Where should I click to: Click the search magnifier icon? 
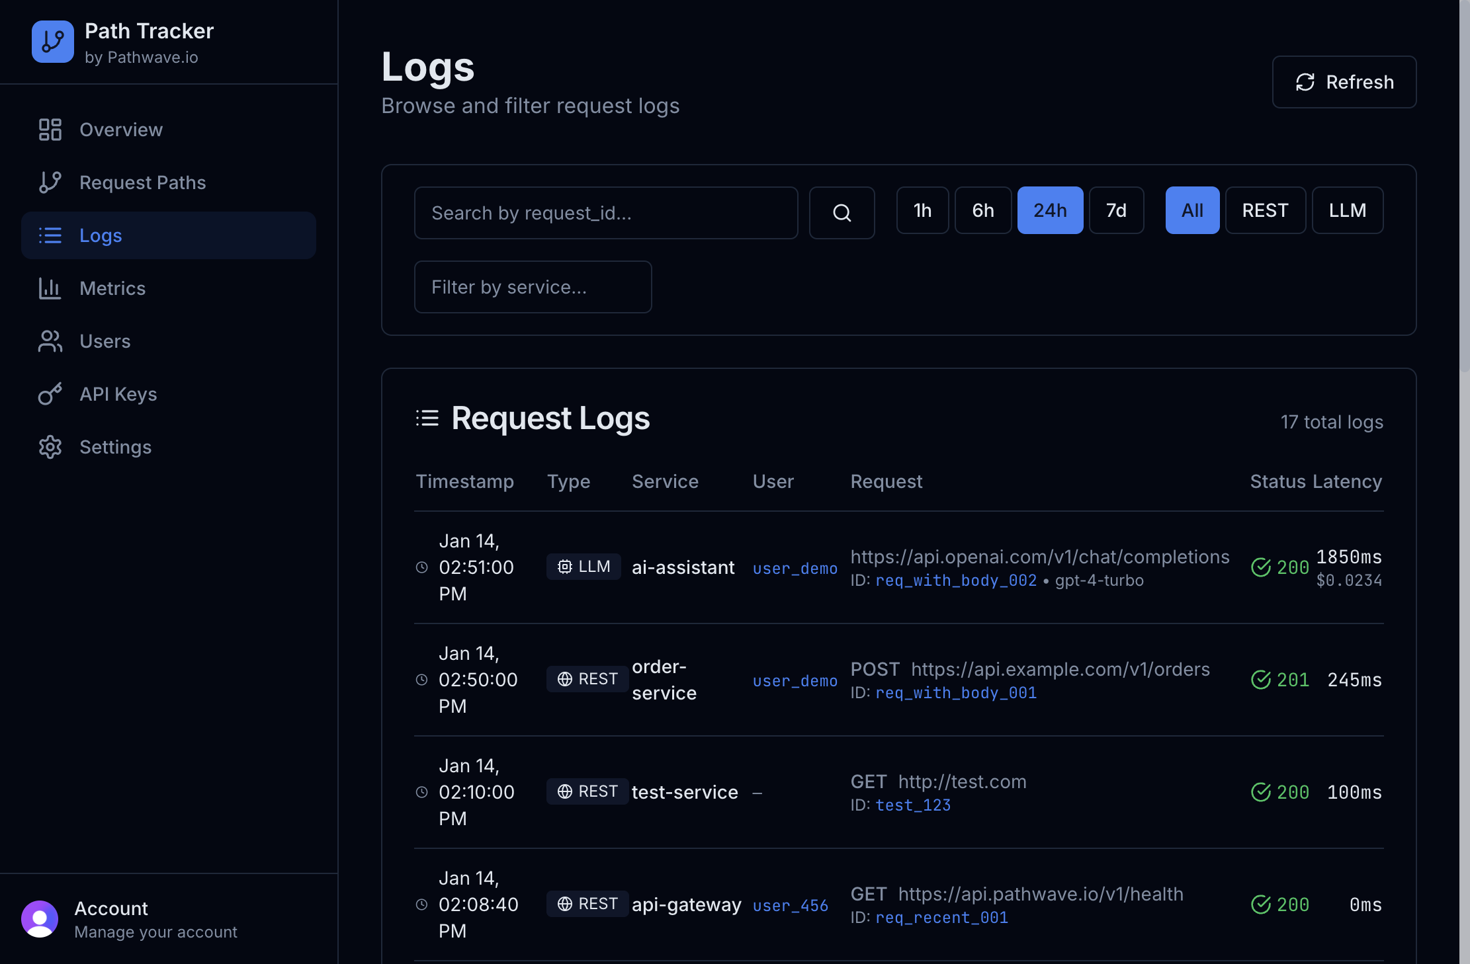(x=842, y=213)
